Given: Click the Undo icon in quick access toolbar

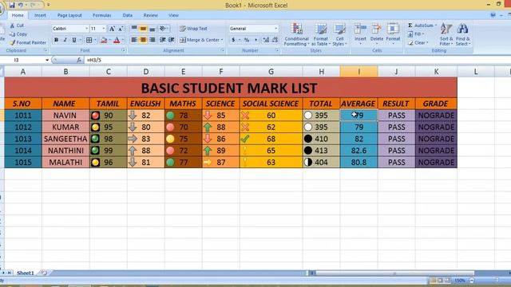Looking at the screenshot, I should [x=21, y=5].
